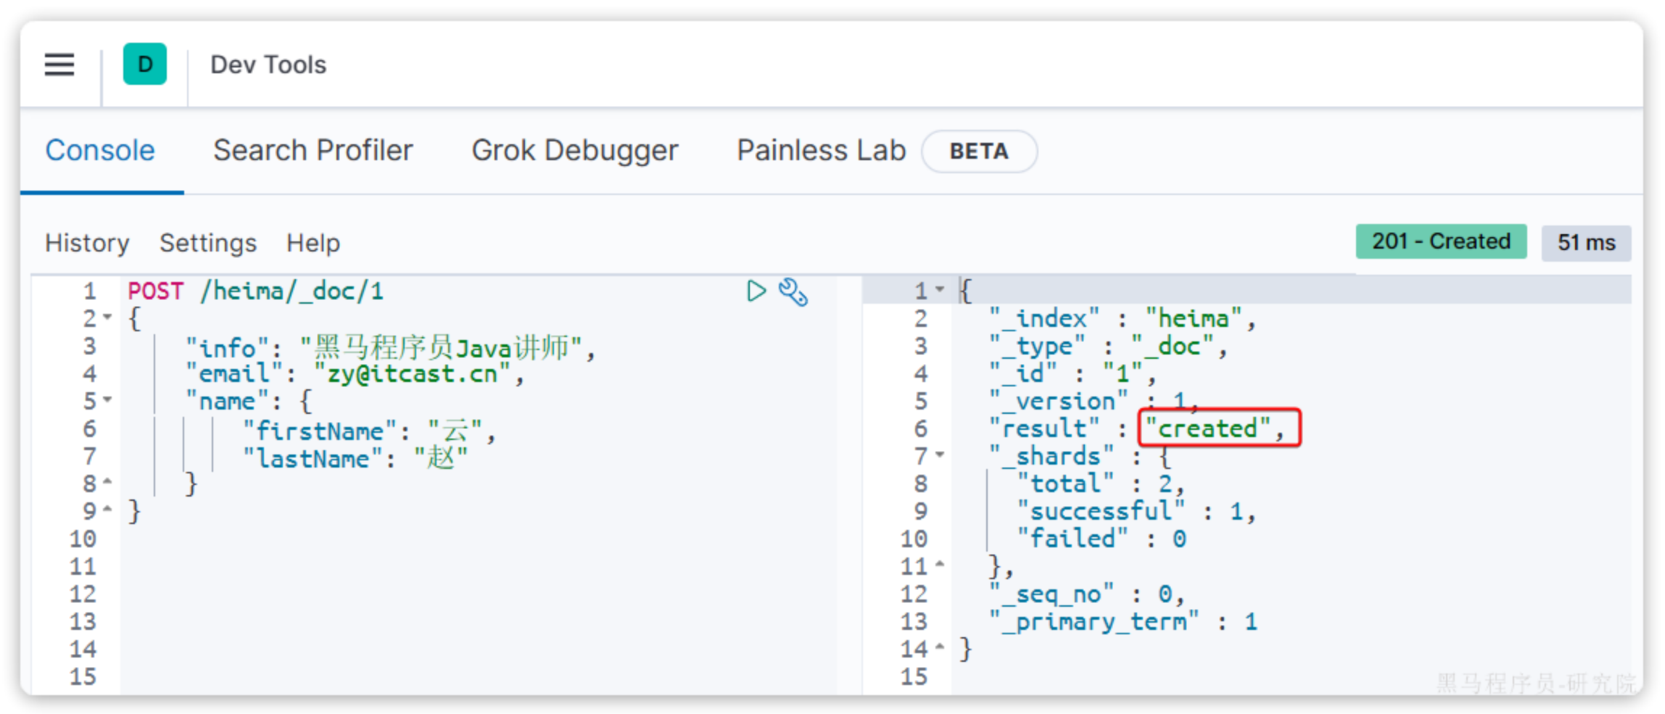Switch to the Console tab

click(100, 151)
